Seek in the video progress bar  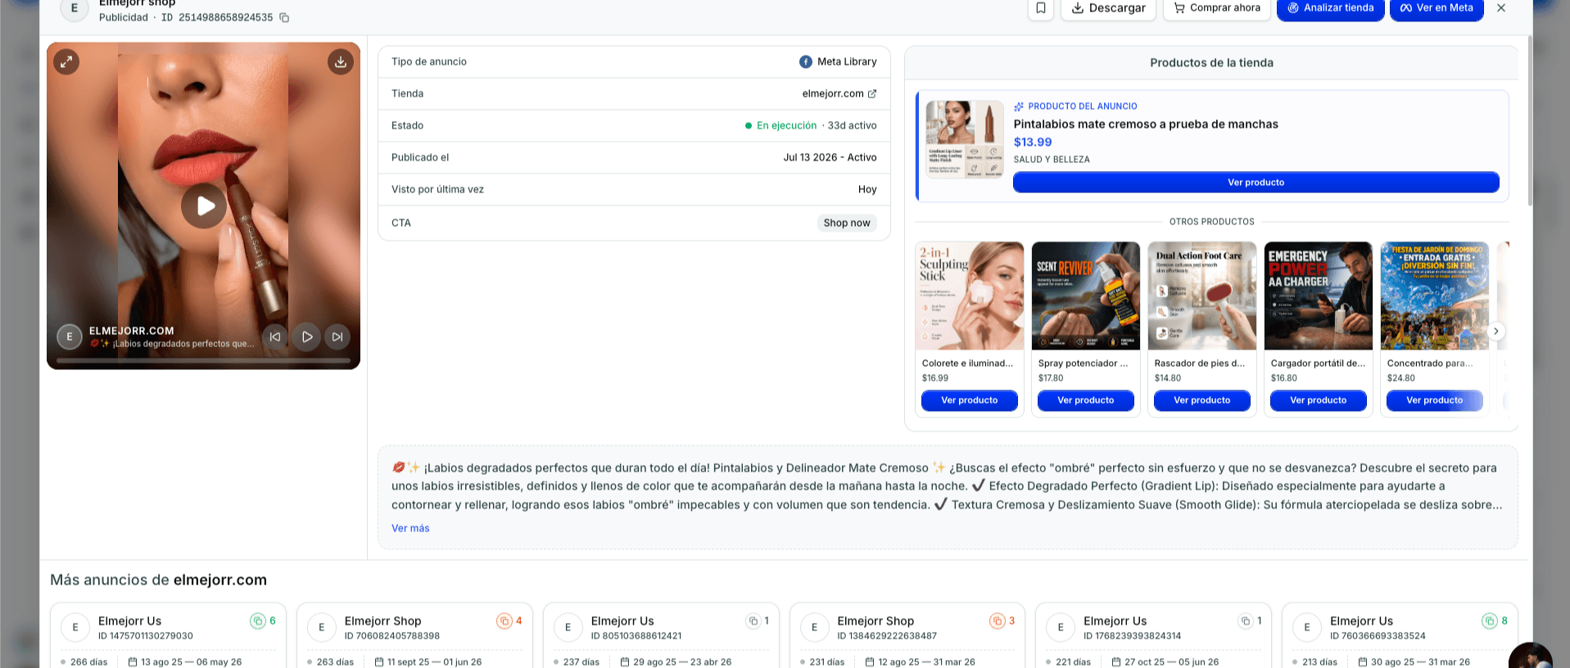203,360
